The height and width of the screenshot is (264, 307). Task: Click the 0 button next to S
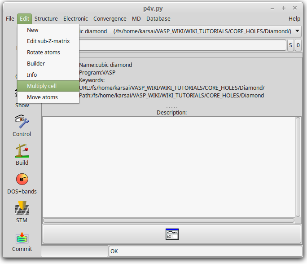[298, 45]
